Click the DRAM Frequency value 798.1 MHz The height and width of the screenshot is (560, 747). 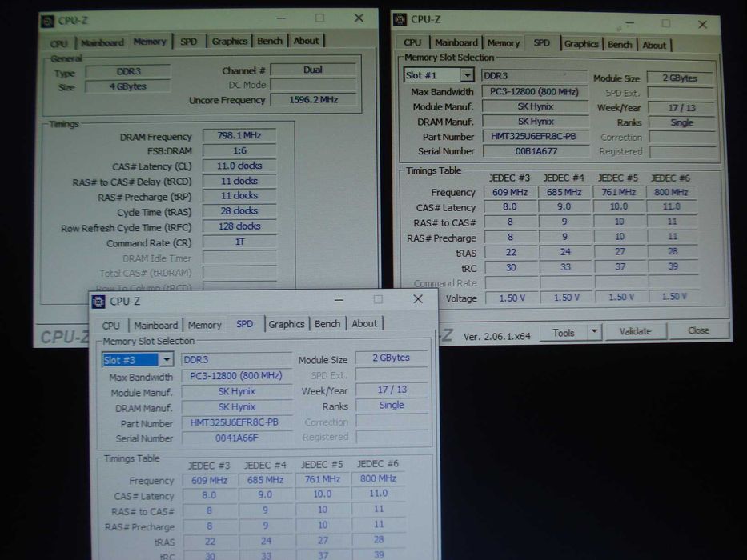pos(239,135)
